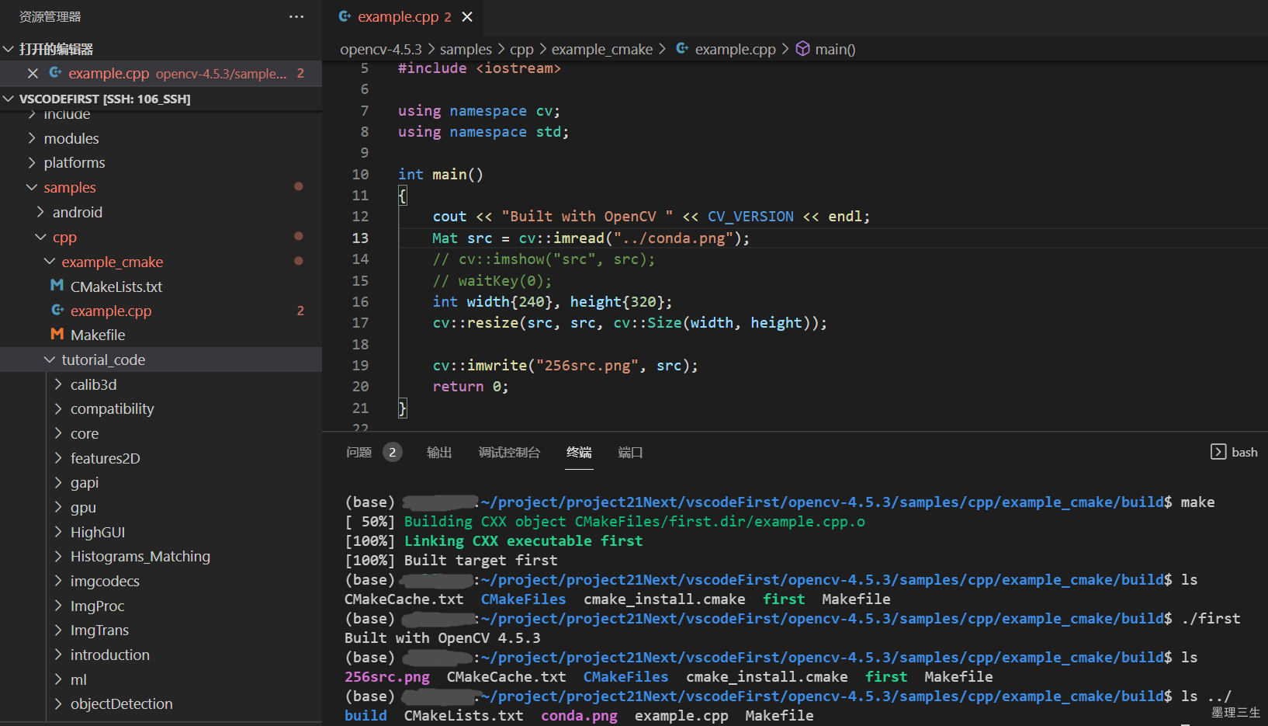Viewport: 1268px width, 726px height.
Task: Click 'Built with OpenCV 4.5.3' terminal output
Action: point(442,637)
